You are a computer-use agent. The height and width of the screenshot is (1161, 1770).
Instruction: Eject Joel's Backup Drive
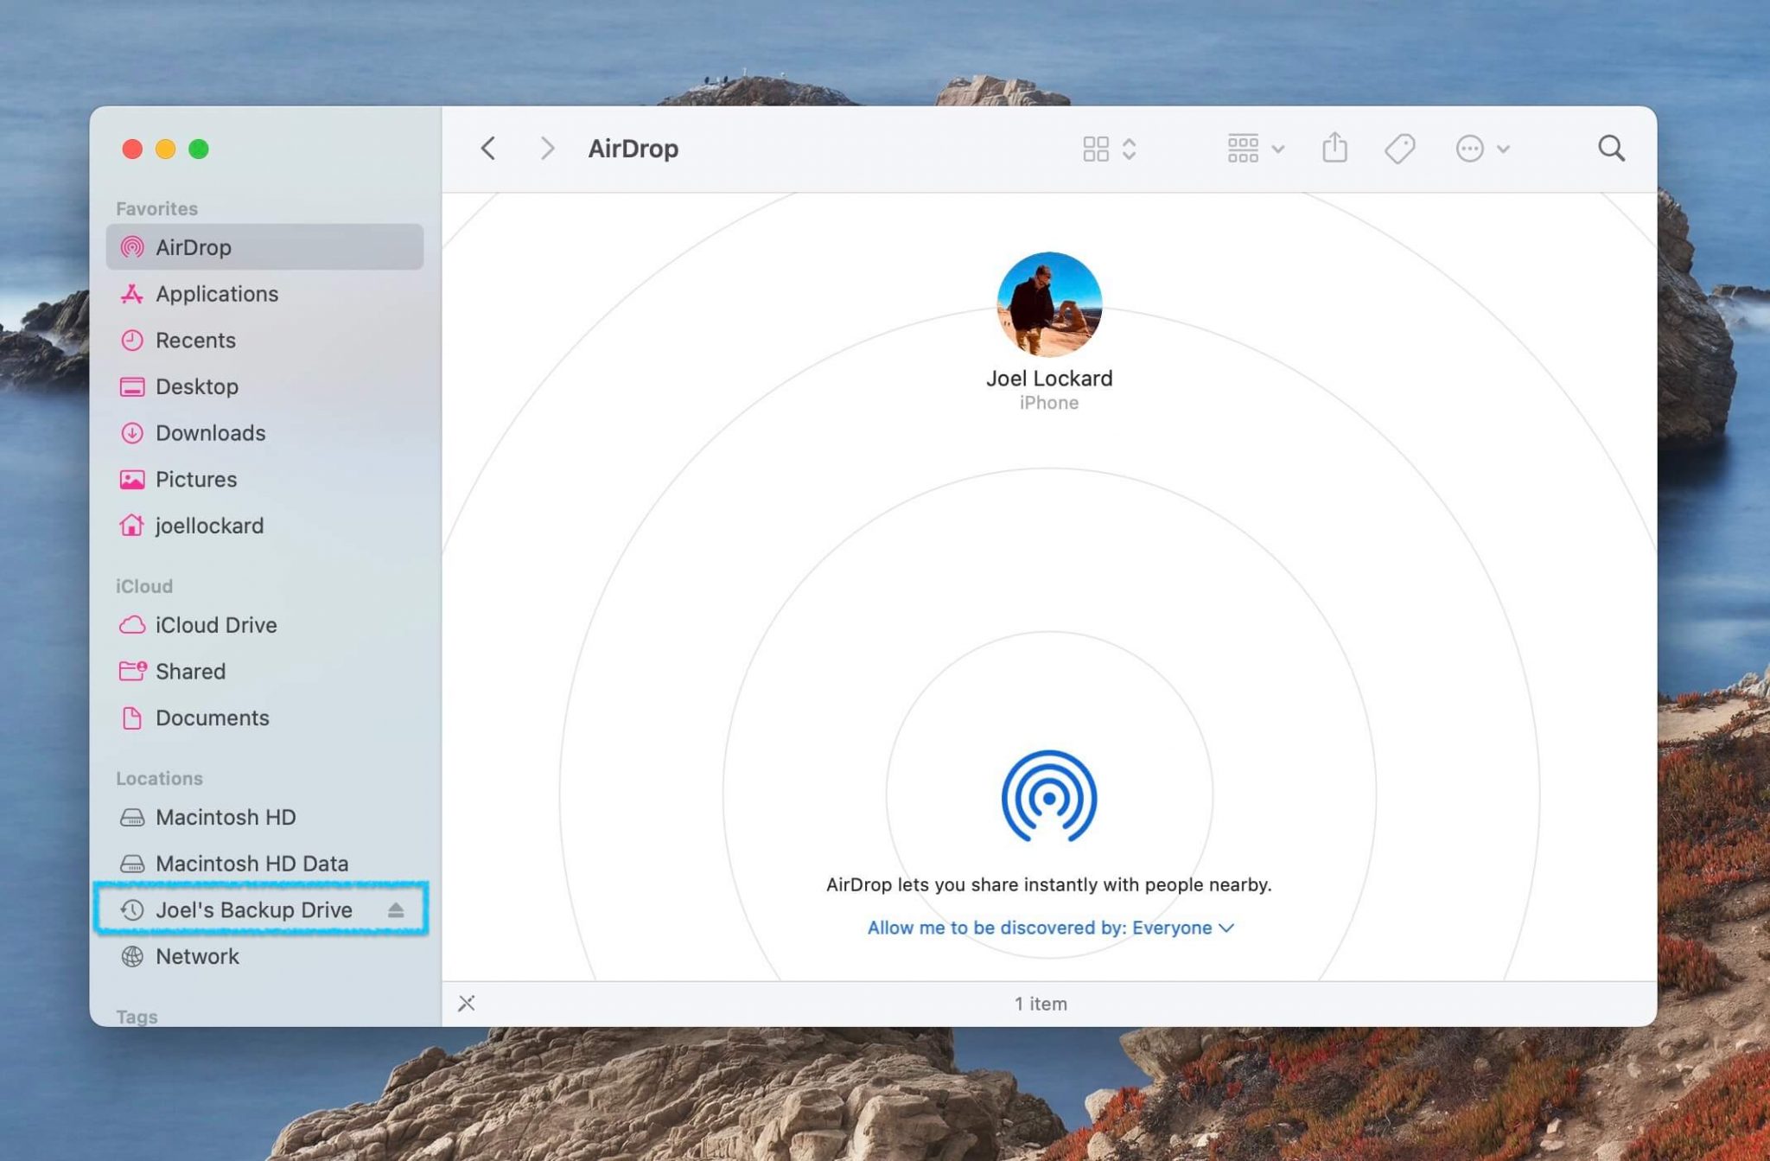click(396, 909)
